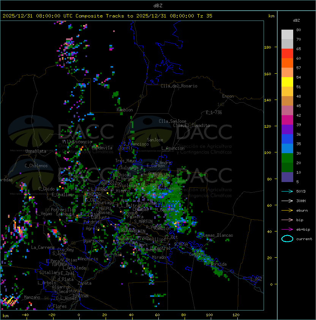This screenshot has width=316, height=320.
Task: Click the MENDOZA city label on map
Action: pos(92,194)
